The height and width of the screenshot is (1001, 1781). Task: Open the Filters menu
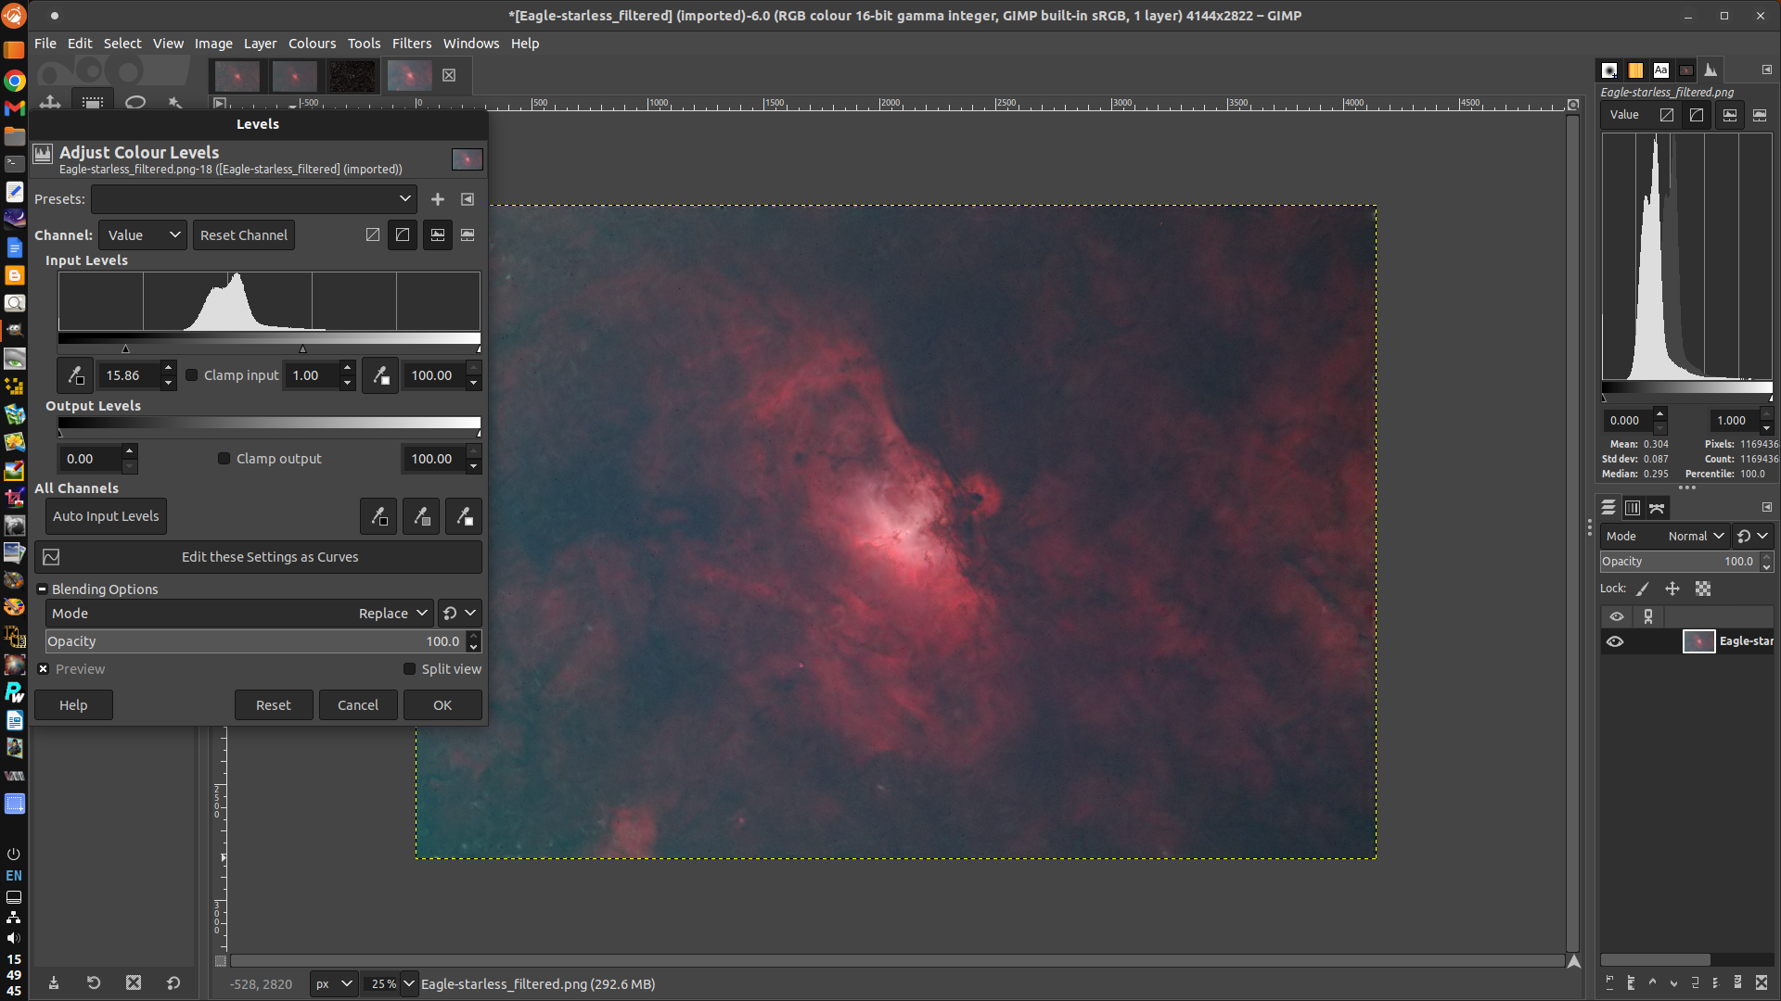pyautogui.click(x=411, y=44)
